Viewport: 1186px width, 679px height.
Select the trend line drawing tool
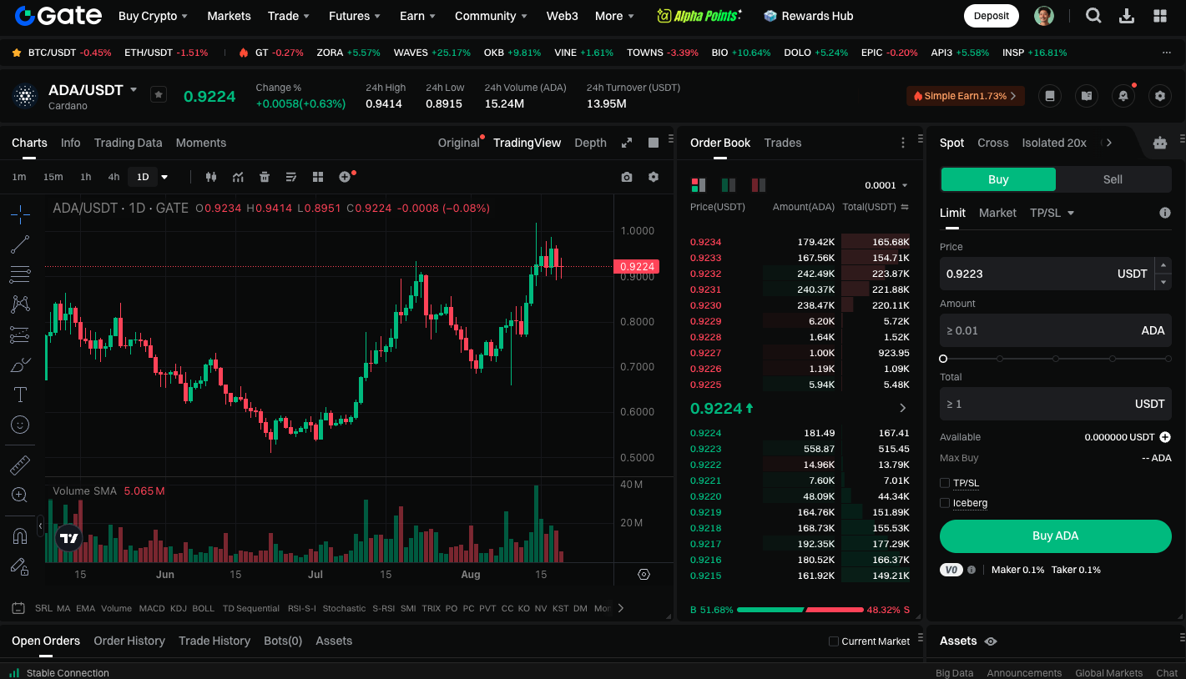click(x=20, y=244)
